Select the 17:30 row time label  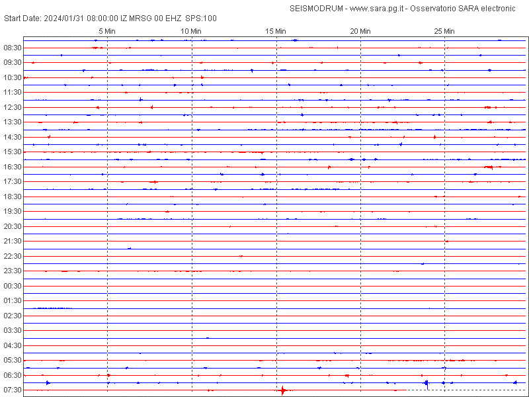click(13, 181)
